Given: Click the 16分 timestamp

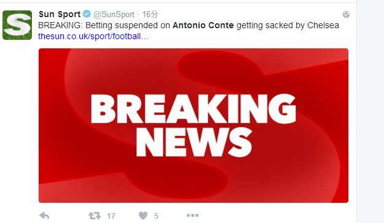Looking at the screenshot, I should [x=150, y=15].
